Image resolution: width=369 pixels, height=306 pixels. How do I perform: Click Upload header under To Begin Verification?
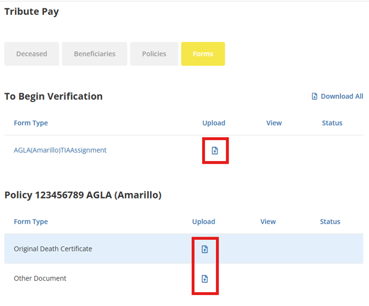tap(214, 123)
